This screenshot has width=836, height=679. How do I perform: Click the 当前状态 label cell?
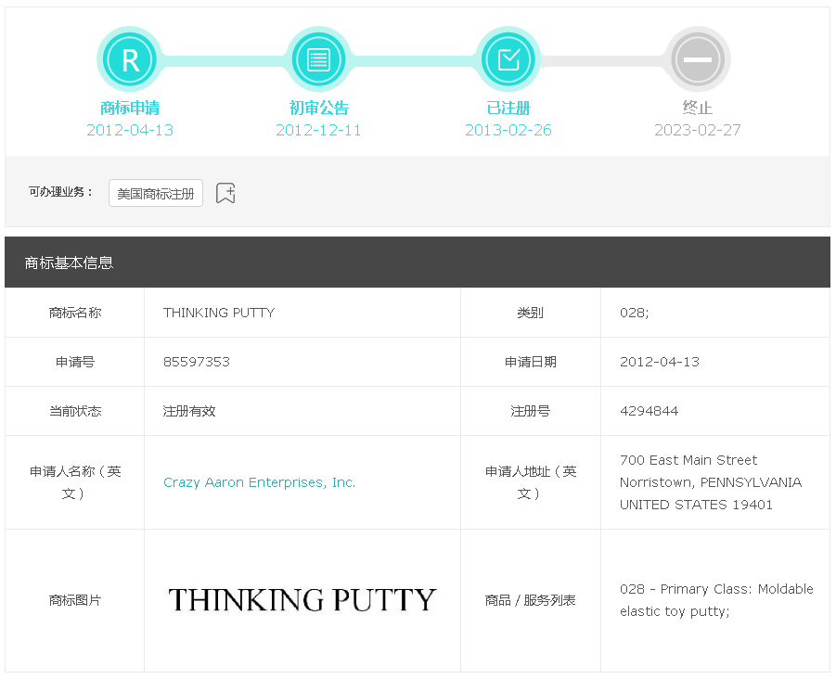(x=74, y=411)
